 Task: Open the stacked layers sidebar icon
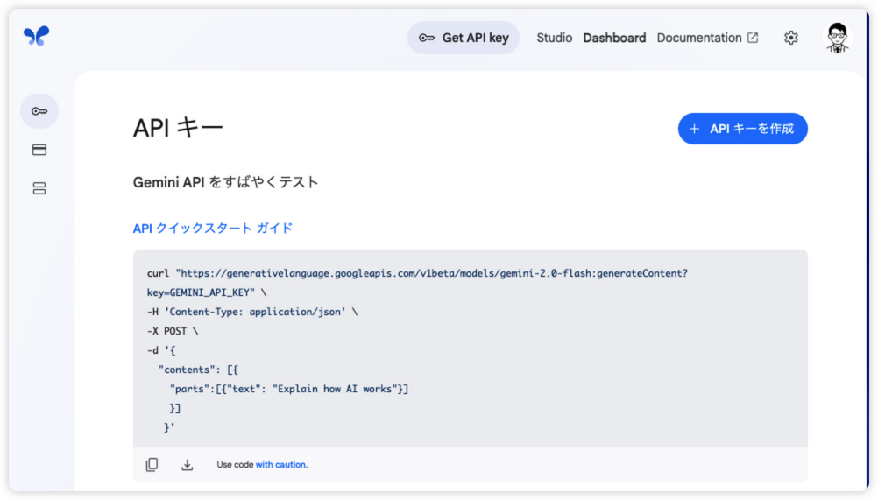pos(39,188)
